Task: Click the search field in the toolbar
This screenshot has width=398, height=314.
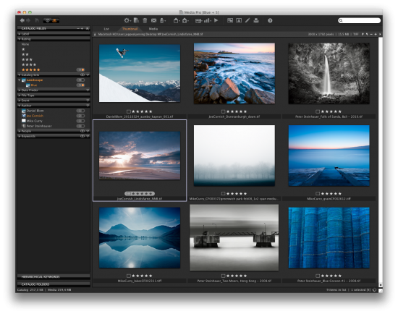Action: click(360, 20)
